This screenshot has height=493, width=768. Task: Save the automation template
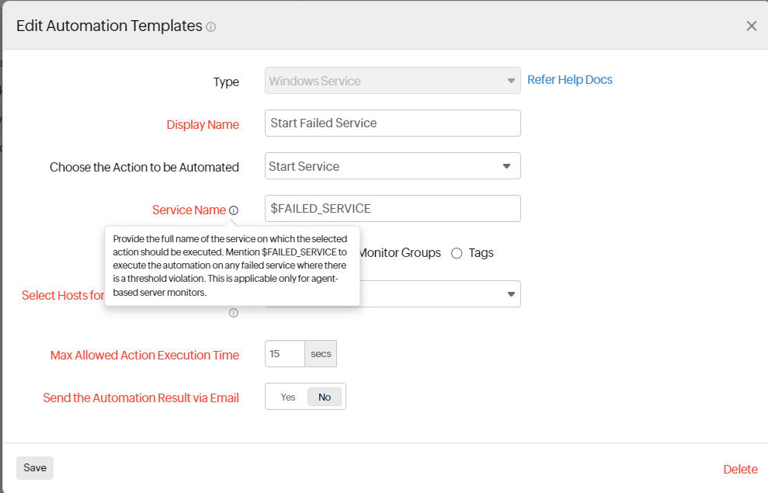click(x=35, y=467)
